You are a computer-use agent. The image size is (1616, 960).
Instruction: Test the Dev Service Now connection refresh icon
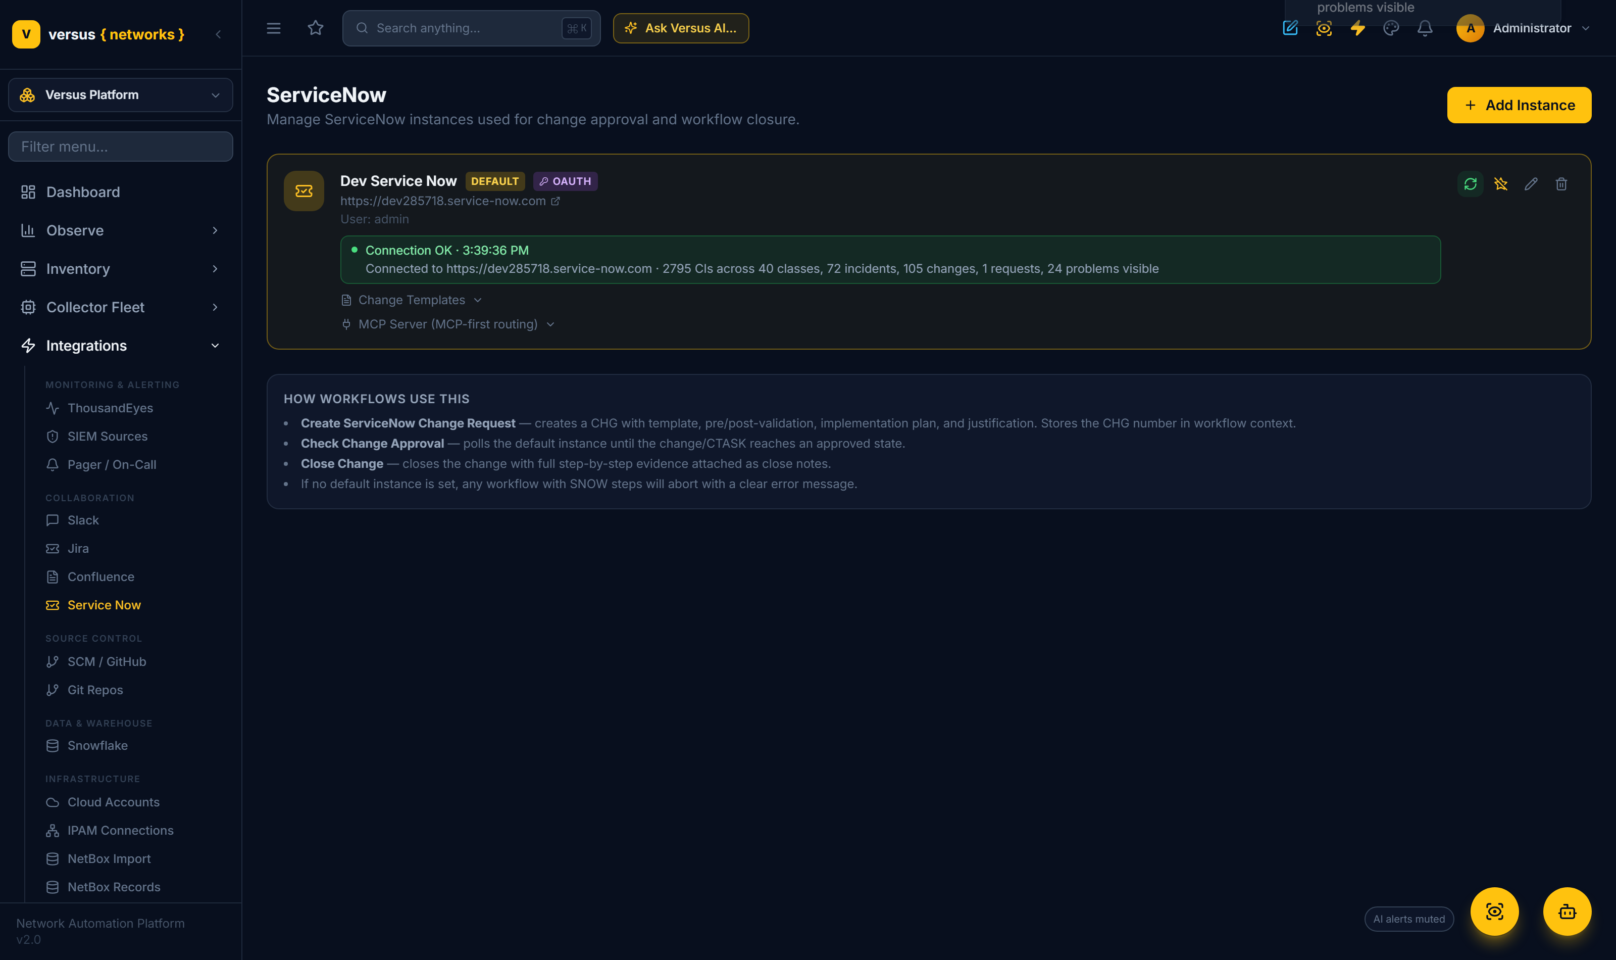[1470, 184]
